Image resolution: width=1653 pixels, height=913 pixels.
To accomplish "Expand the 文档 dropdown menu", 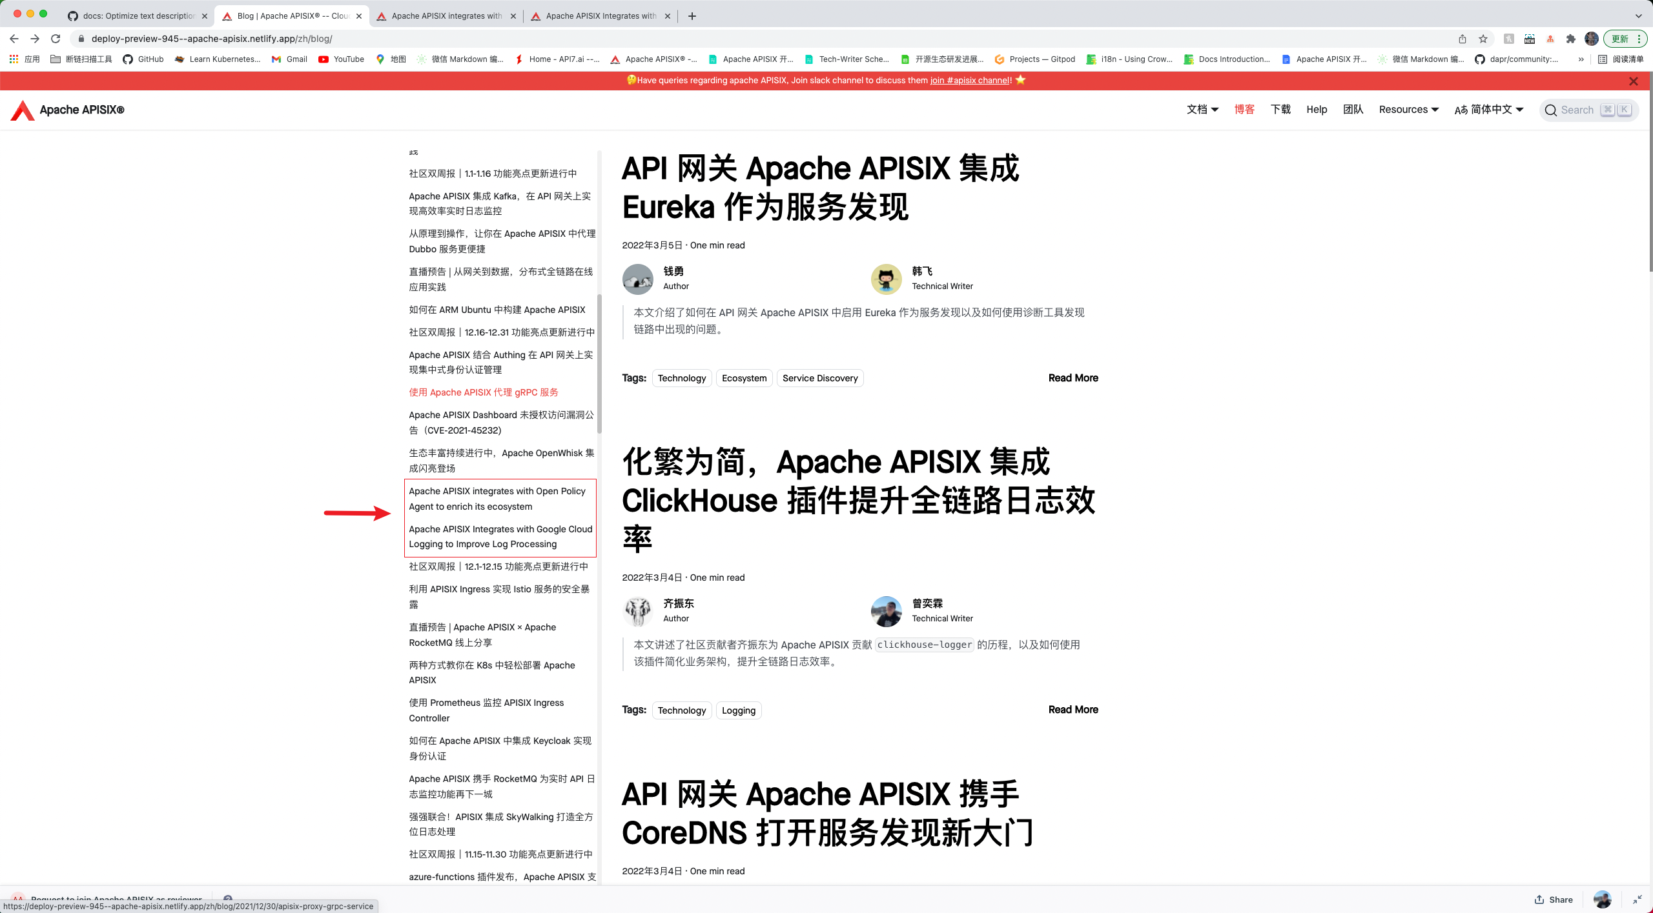I will click(x=1202, y=110).
